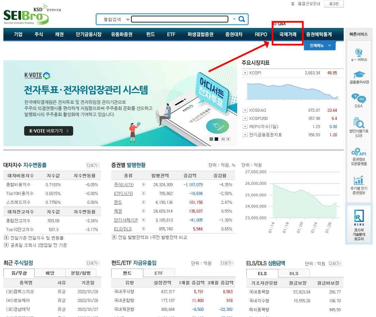Open the e-서비스 globe icon
This screenshot has width=376, height=317.
[359, 52]
